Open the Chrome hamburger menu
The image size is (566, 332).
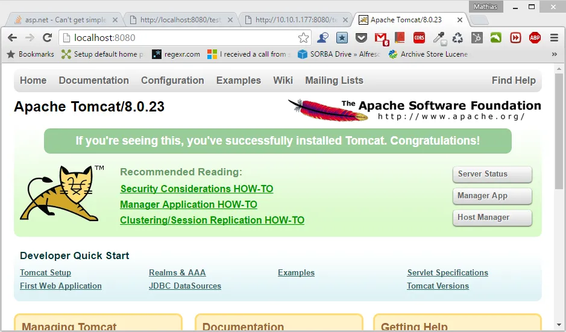pos(554,37)
